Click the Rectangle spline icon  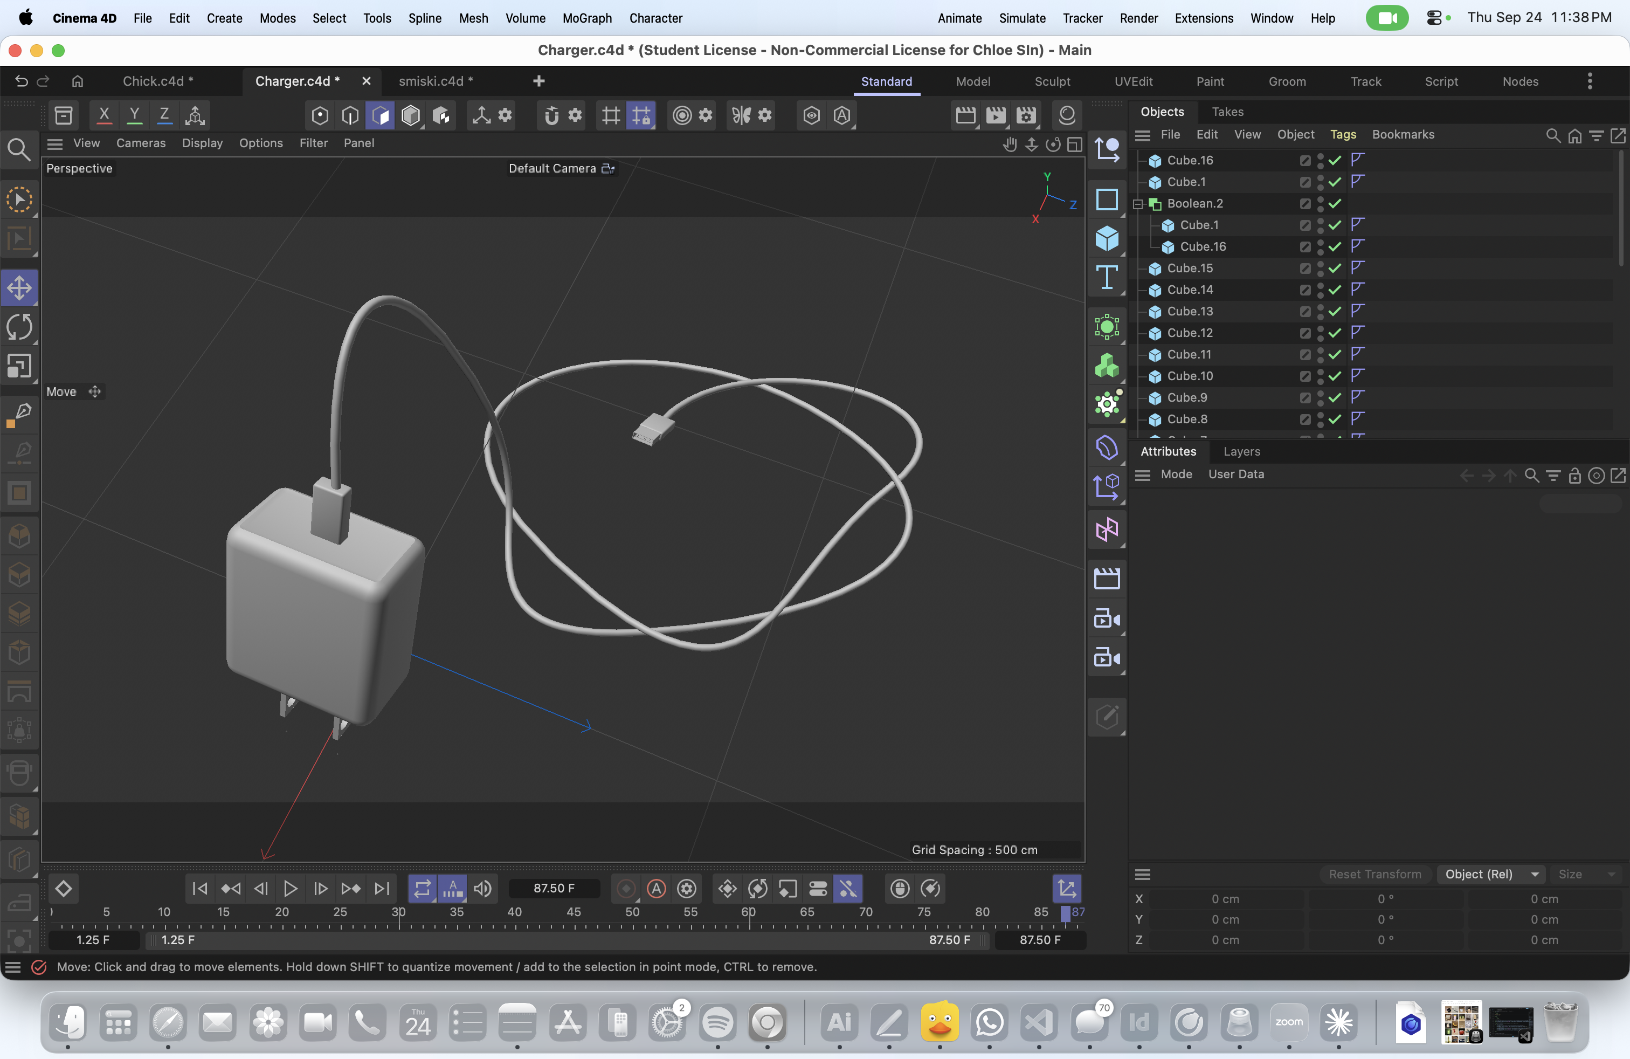pyautogui.click(x=1107, y=200)
